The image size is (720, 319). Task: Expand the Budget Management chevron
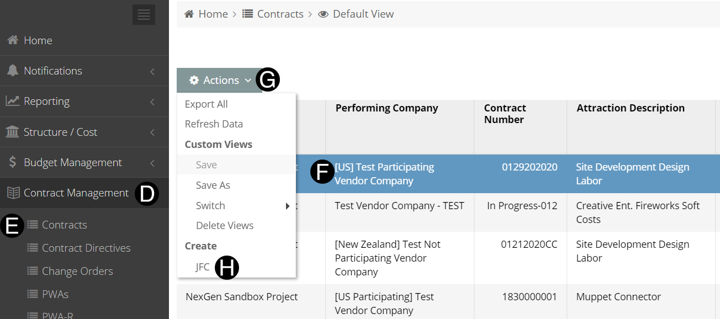point(152,163)
